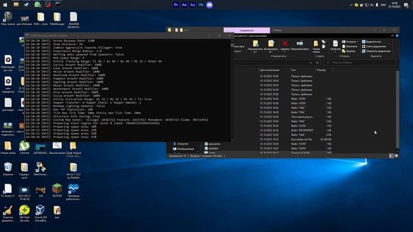Open Adobe Photoshop from the taskbar

(201, 5)
